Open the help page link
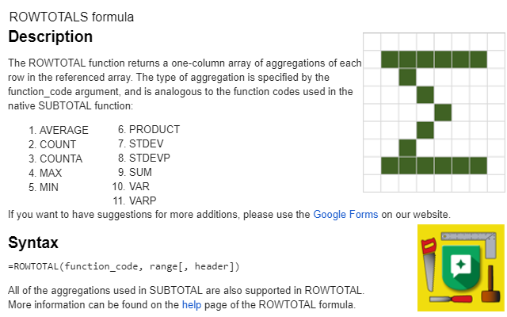This screenshot has height=317, width=507. click(x=192, y=304)
